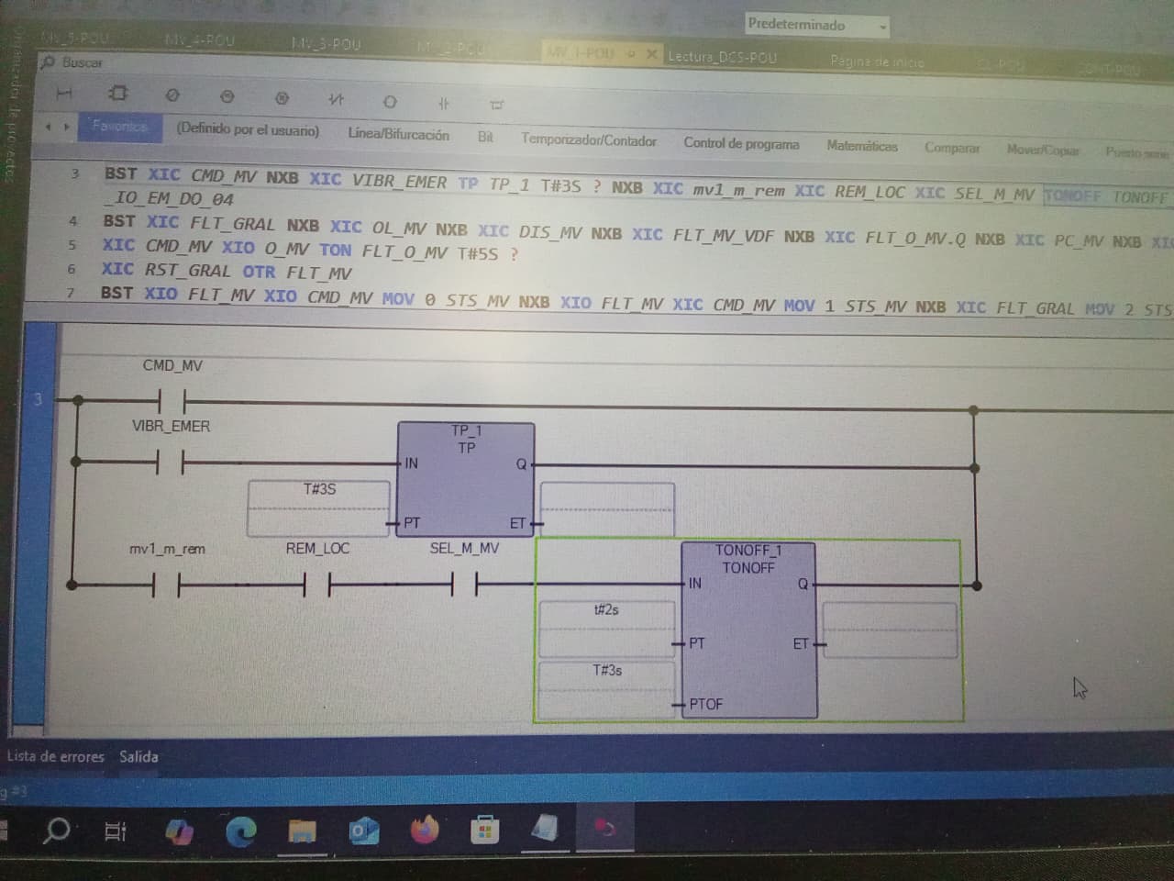Open the Temporizador/Contador instruction tab

(588, 140)
